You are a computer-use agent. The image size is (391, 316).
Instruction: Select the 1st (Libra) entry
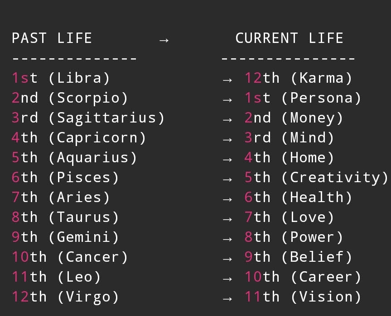61,78
